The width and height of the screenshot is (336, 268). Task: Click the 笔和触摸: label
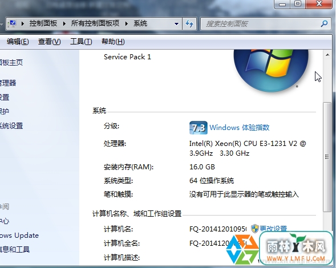[118, 194]
